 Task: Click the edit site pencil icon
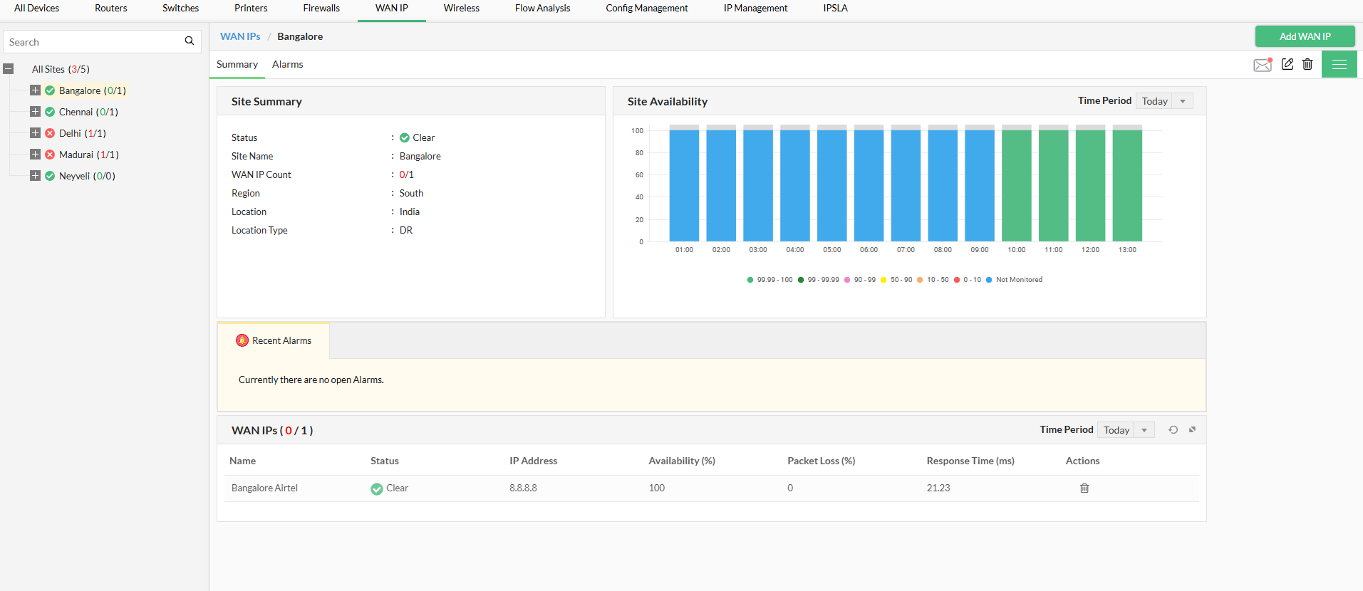click(x=1287, y=64)
